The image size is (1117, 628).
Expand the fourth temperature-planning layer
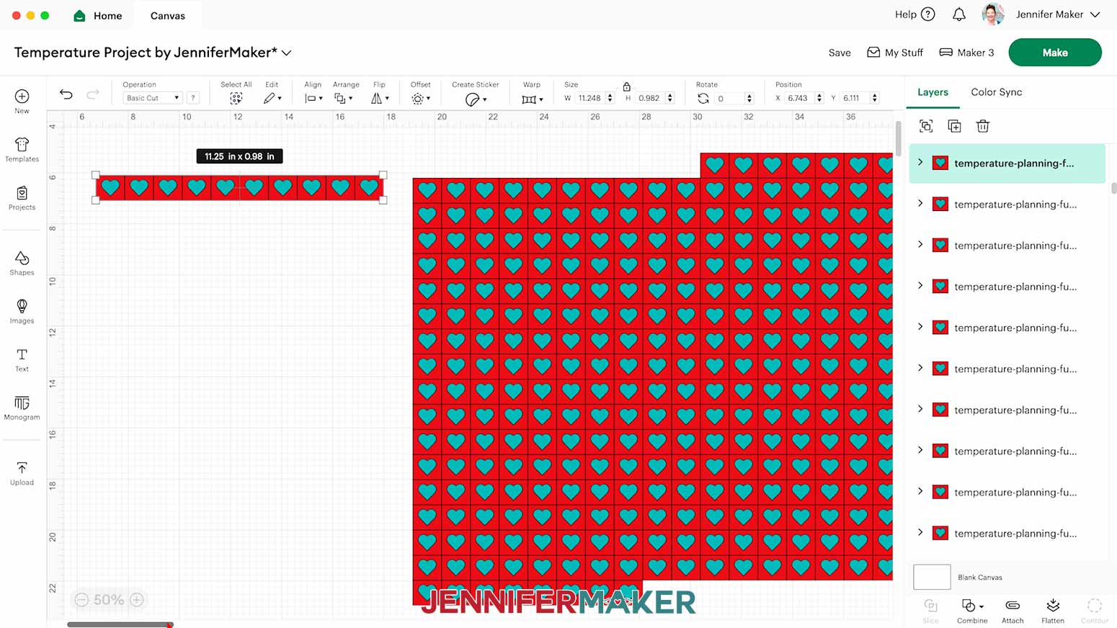coord(920,286)
